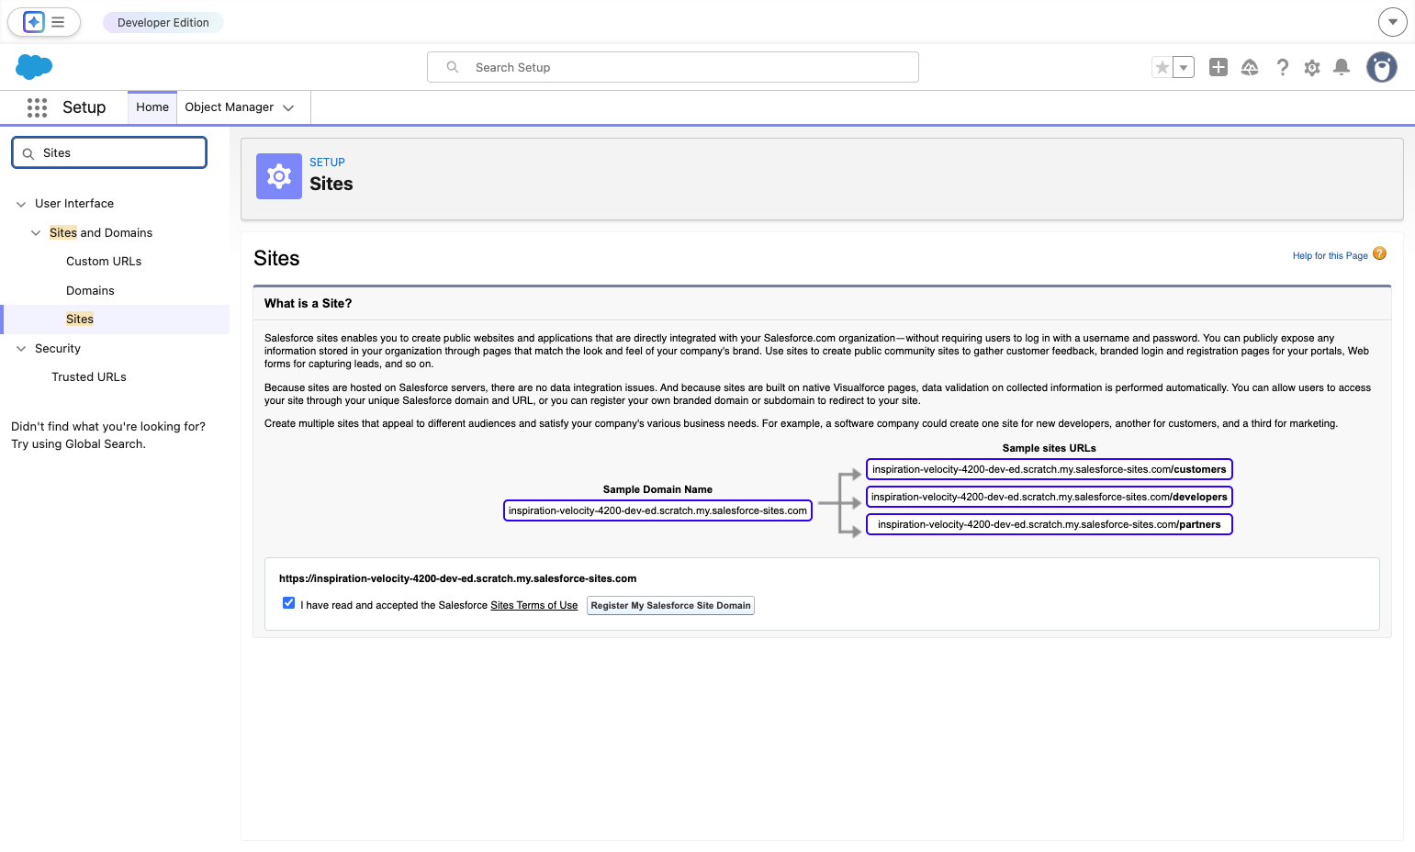Click the Quick Find box containing Sites
The image size is (1415, 852).
(109, 152)
